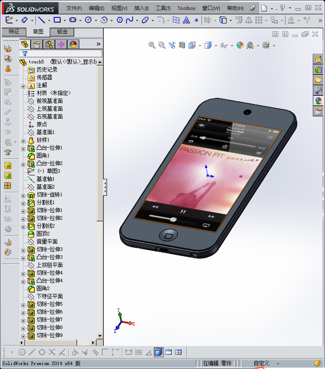Screen dimensions: 325x369
Task: Open Hide/Show Items dropdown arrow
Action: coord(232,46)
